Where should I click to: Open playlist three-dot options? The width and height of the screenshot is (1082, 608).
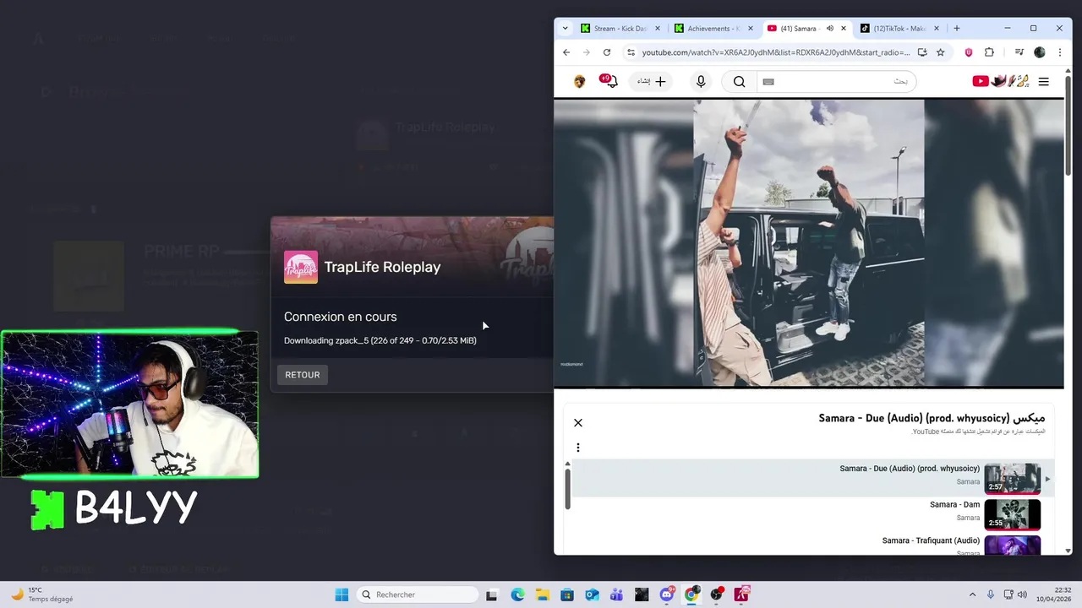[578, 448]
